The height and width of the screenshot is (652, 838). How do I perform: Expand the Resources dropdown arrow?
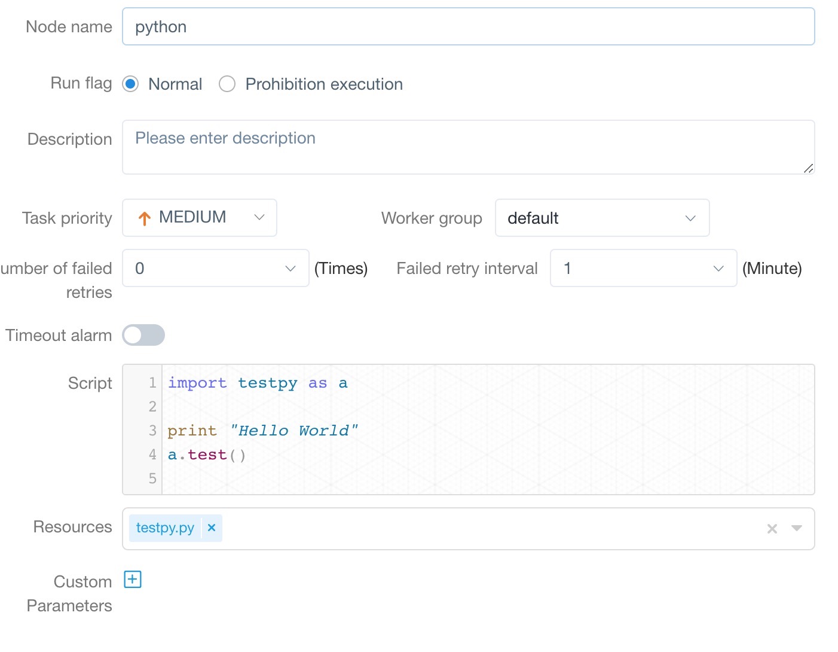(796, 528)
